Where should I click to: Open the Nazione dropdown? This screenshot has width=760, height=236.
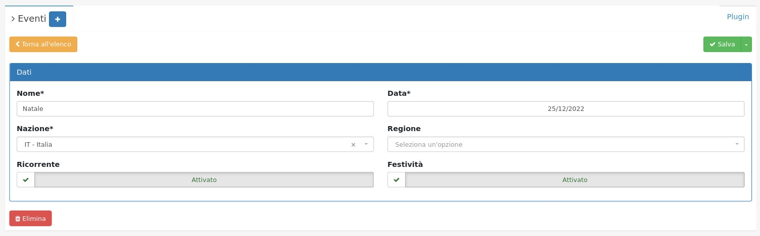click(x=195, y=145)
